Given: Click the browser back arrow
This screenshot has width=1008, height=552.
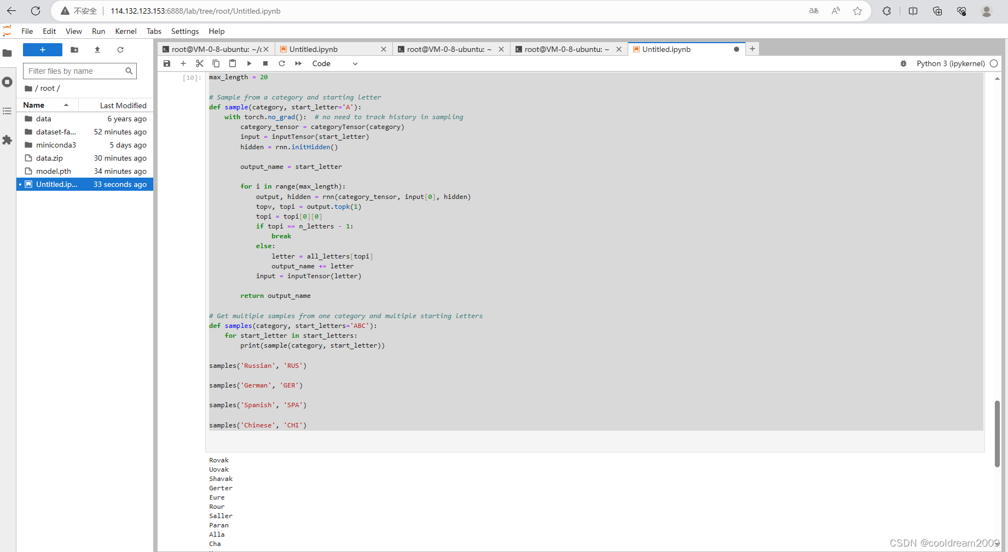Looking at the screenshot, I should [x=11, y=10].
